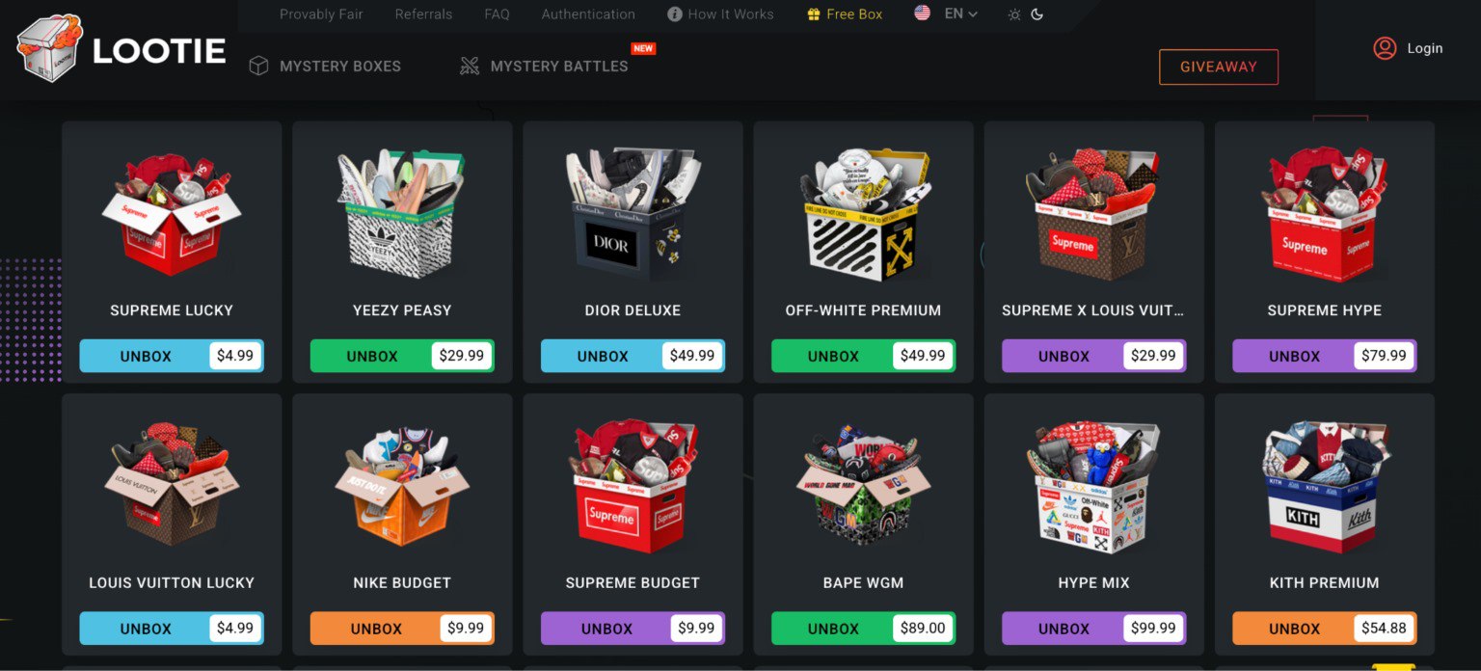
Task: Click the Giveaway button
Action: tap(1219, 67)
